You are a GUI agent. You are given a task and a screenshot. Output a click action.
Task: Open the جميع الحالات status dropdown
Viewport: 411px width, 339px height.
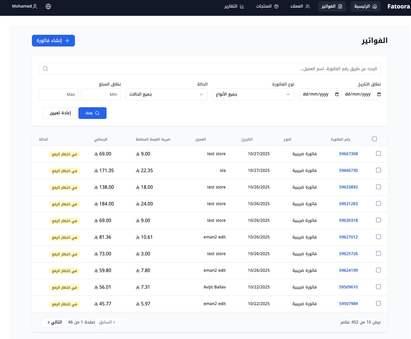166,94
